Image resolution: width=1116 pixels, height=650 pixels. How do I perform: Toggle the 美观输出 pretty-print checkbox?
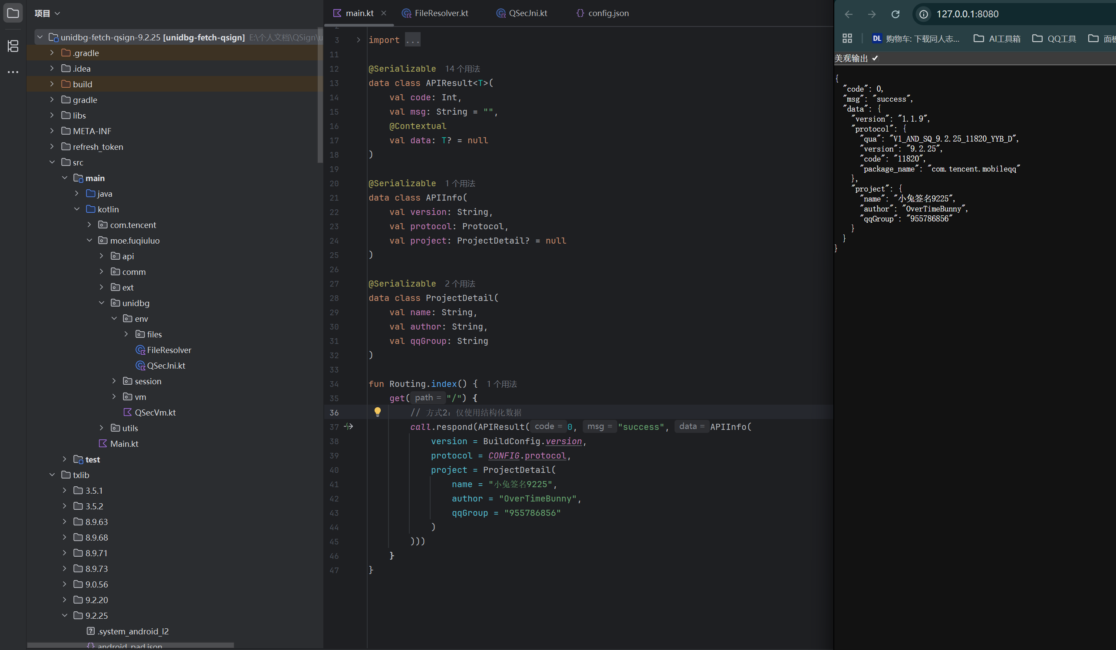point(875,58)
